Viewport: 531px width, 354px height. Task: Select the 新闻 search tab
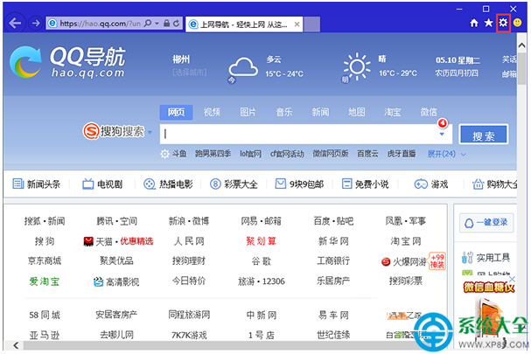click(x=320, y=112)
